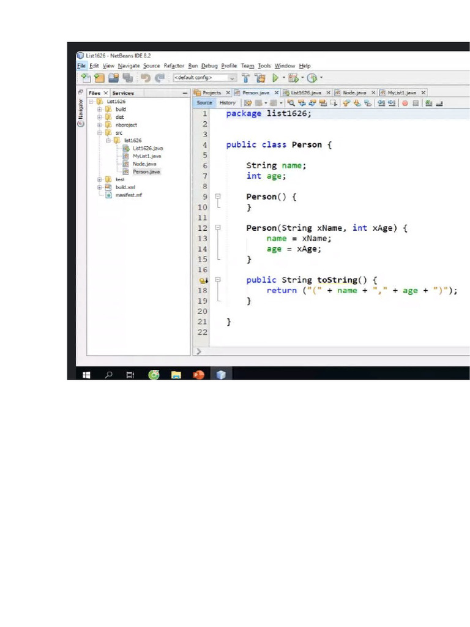The width and height of the screenshot is (470, 627).
Task: Click the Profile Project icon
Action: (x=312, y=78)
